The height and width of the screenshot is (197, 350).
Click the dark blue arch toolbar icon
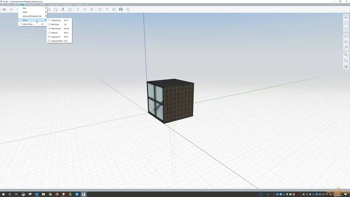[x=121, y=9]
